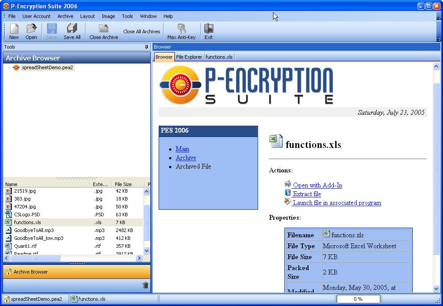Launch the Max Anti-Key tool
The width and height of the screenshot is (443, 306).
[x=181, y=29]
